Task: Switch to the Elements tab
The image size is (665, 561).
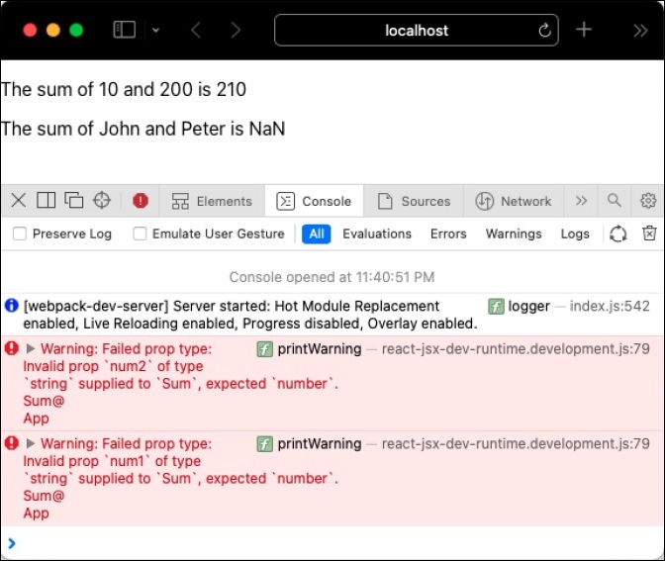Action: 213,201
